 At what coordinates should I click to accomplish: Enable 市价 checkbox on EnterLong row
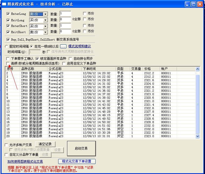(x=85, y=13)
